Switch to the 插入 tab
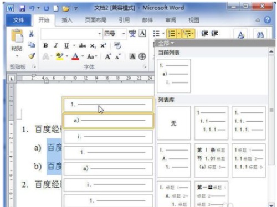 tap(67, 20)
